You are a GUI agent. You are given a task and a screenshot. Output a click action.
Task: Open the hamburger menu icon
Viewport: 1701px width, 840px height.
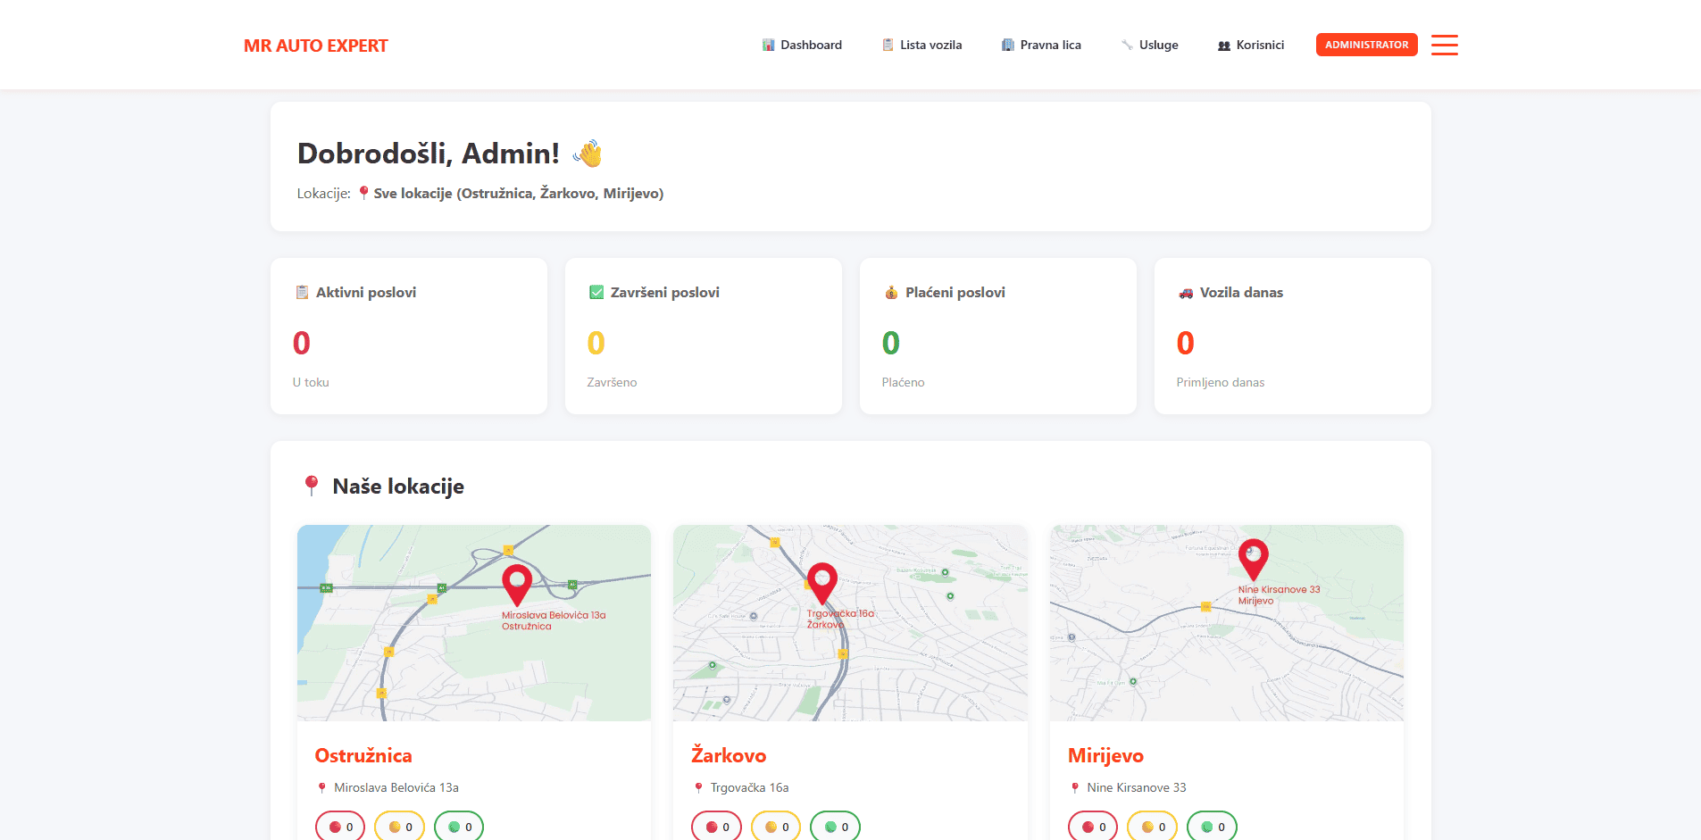(1444, 45)
